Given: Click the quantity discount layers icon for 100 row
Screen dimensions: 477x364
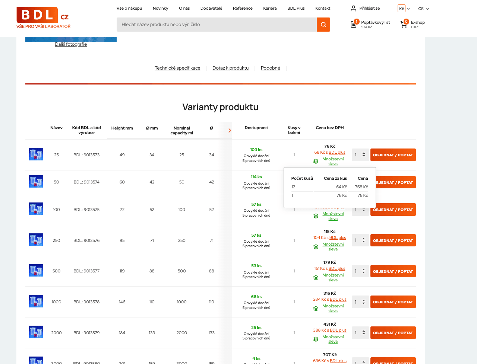Looking at the screenshot, I should (316, 216).
